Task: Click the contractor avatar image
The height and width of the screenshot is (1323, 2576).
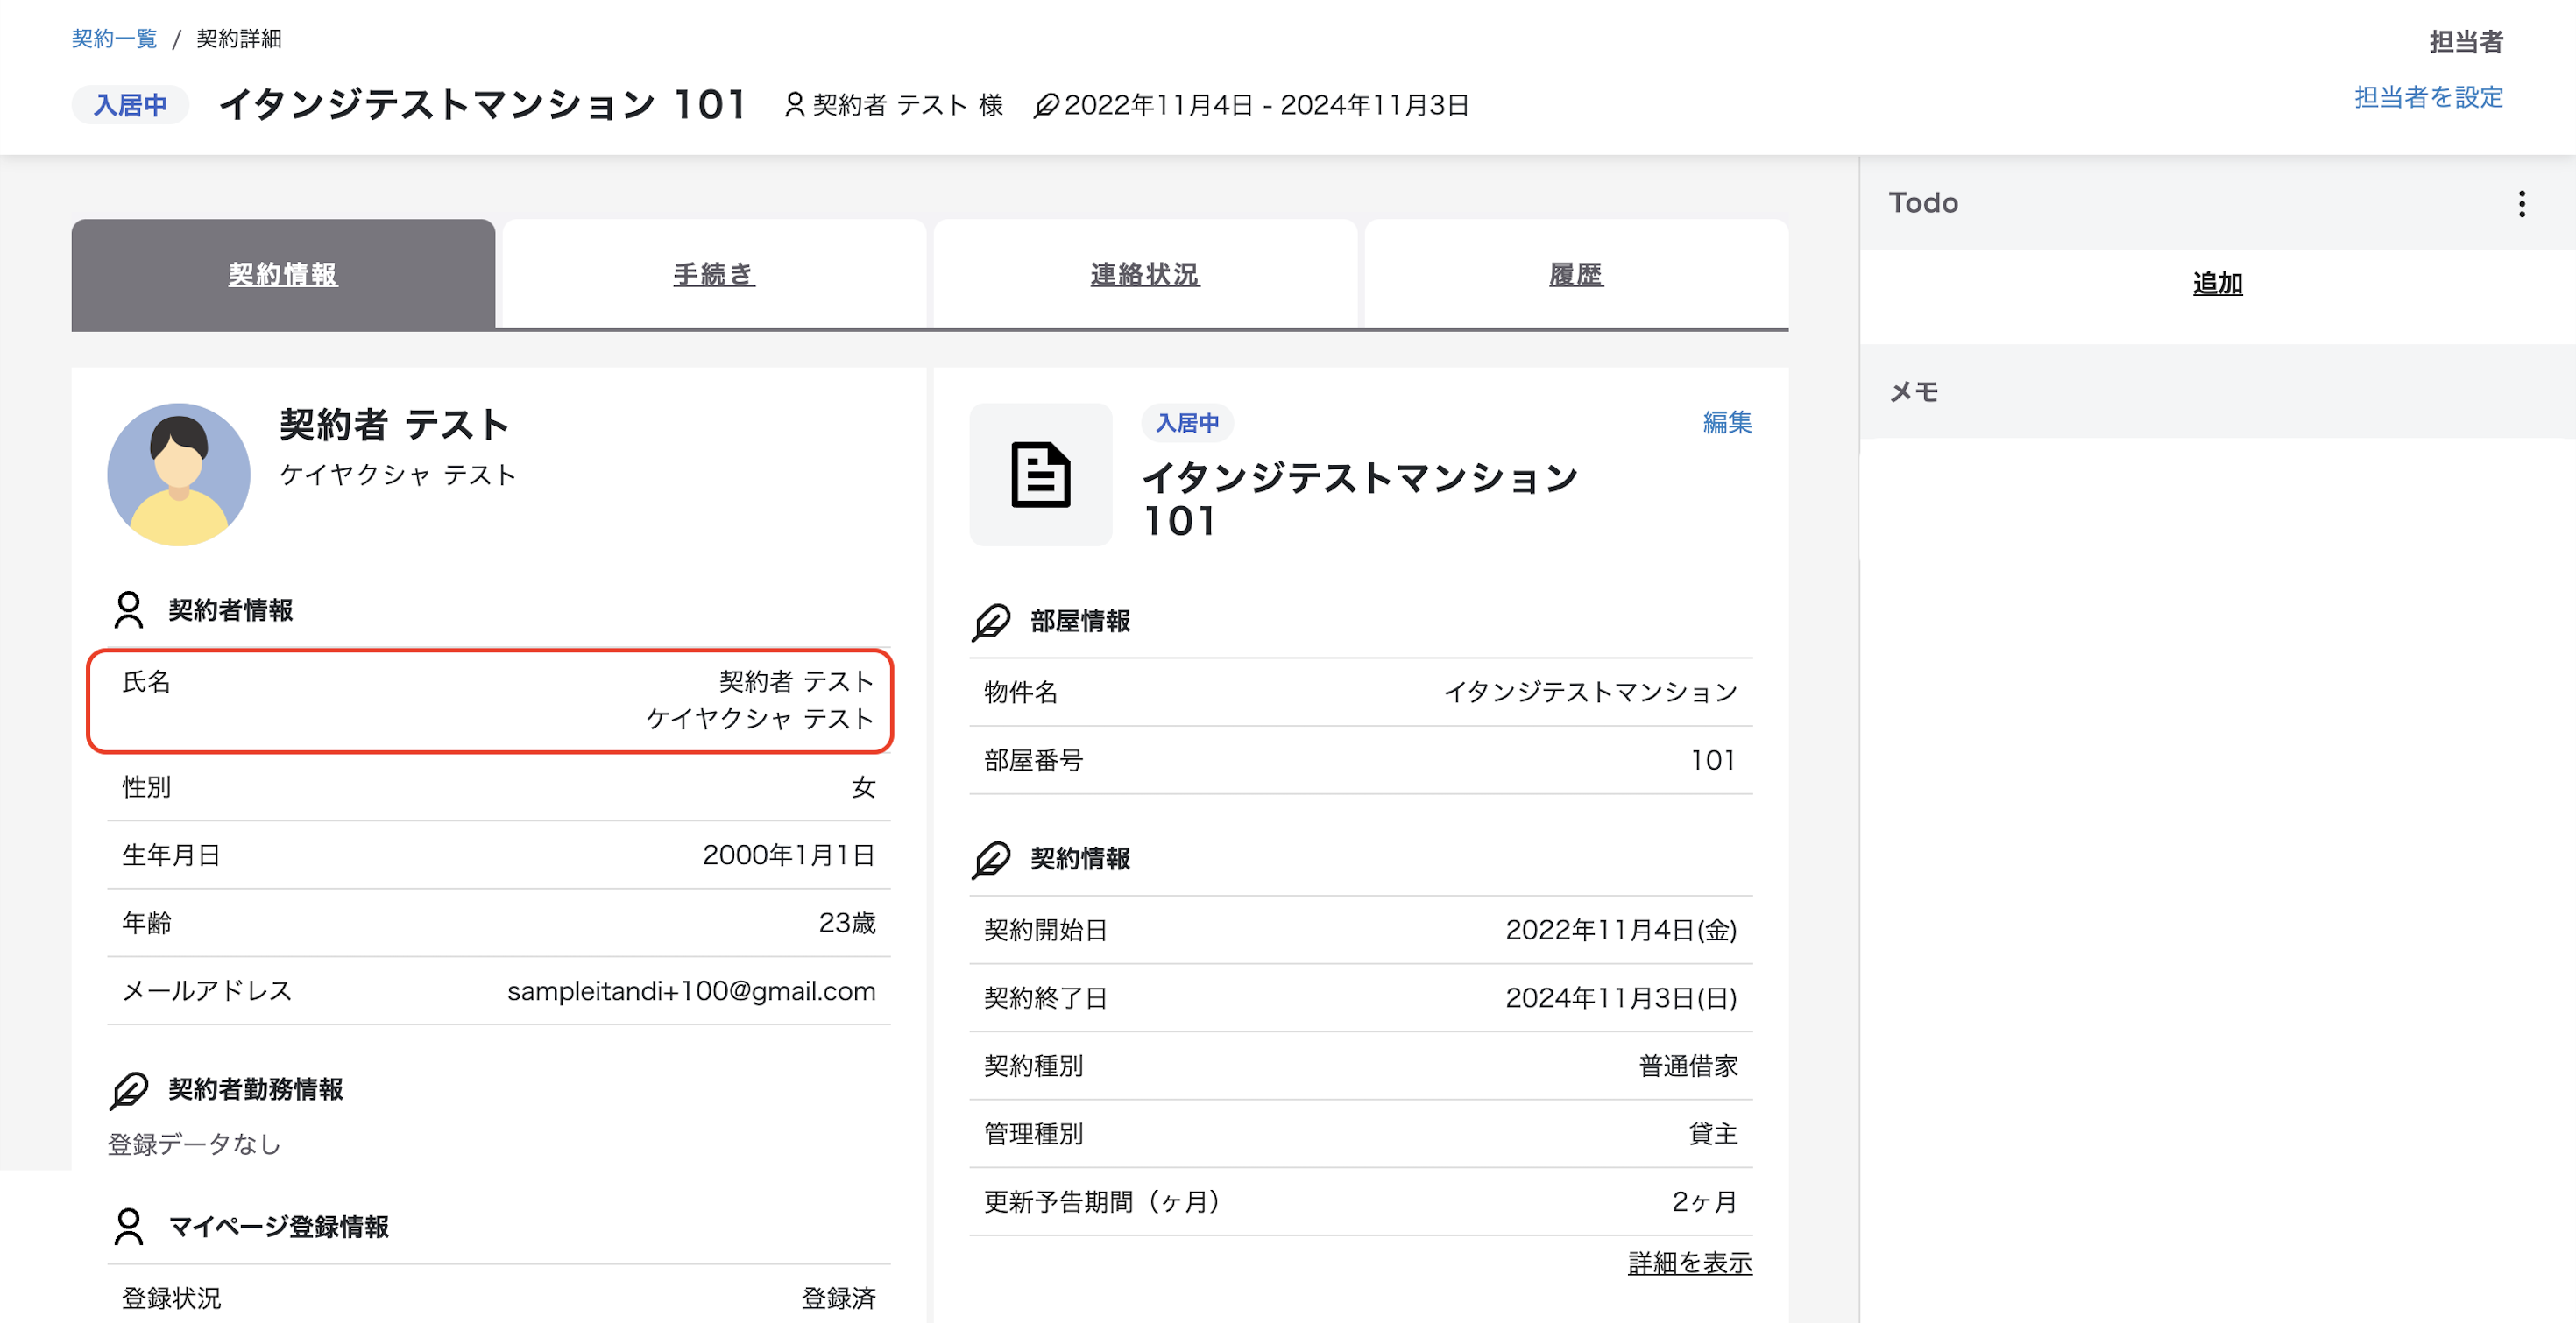Action: pos(179,475)
